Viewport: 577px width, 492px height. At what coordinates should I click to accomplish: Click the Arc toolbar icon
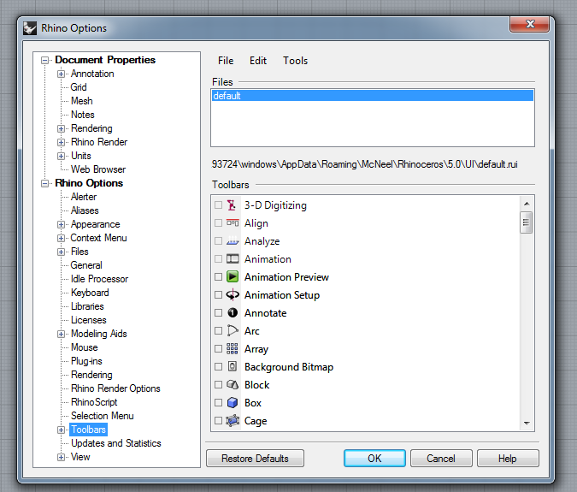point(233,330)
